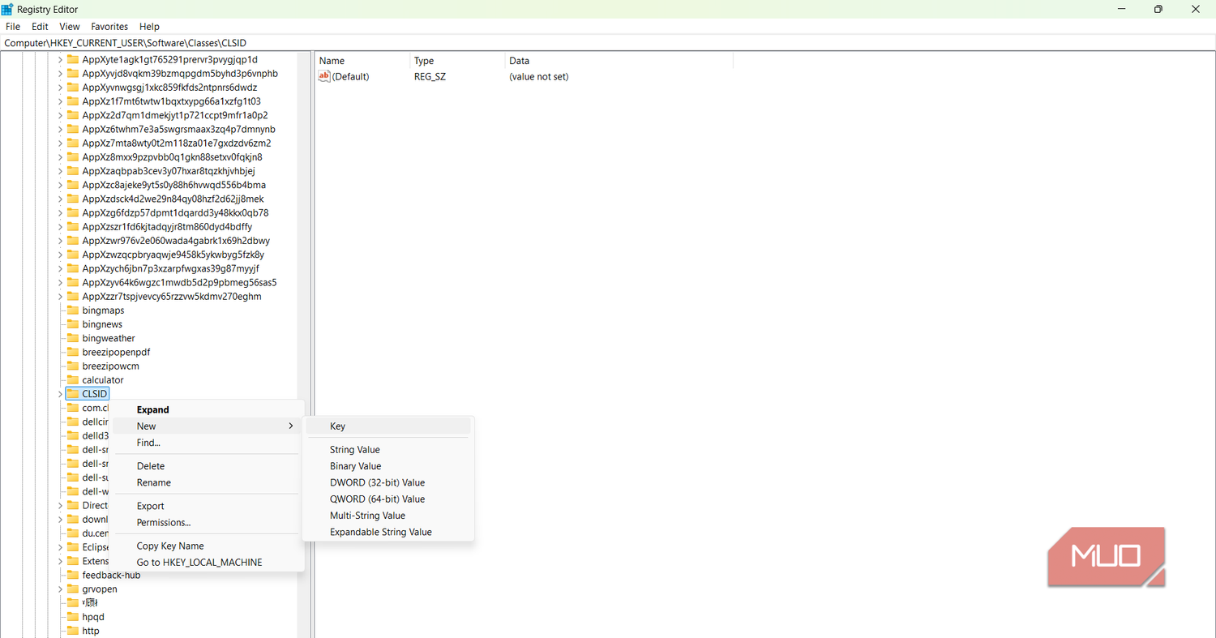
Task: Click the http folder icon
Action: click(x=72, y=631)
